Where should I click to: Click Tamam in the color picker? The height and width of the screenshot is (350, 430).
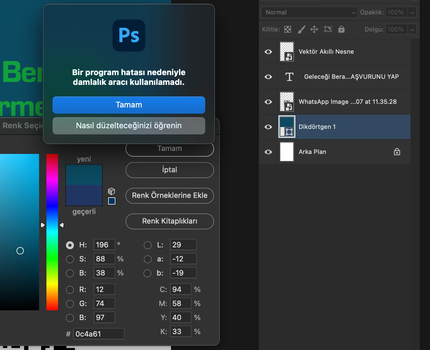pyautogui.click(x=170, y=149)
